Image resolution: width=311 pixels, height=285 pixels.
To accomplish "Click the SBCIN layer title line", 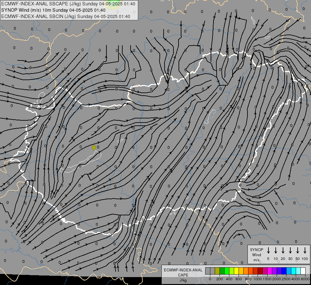I will coord(66,16).
